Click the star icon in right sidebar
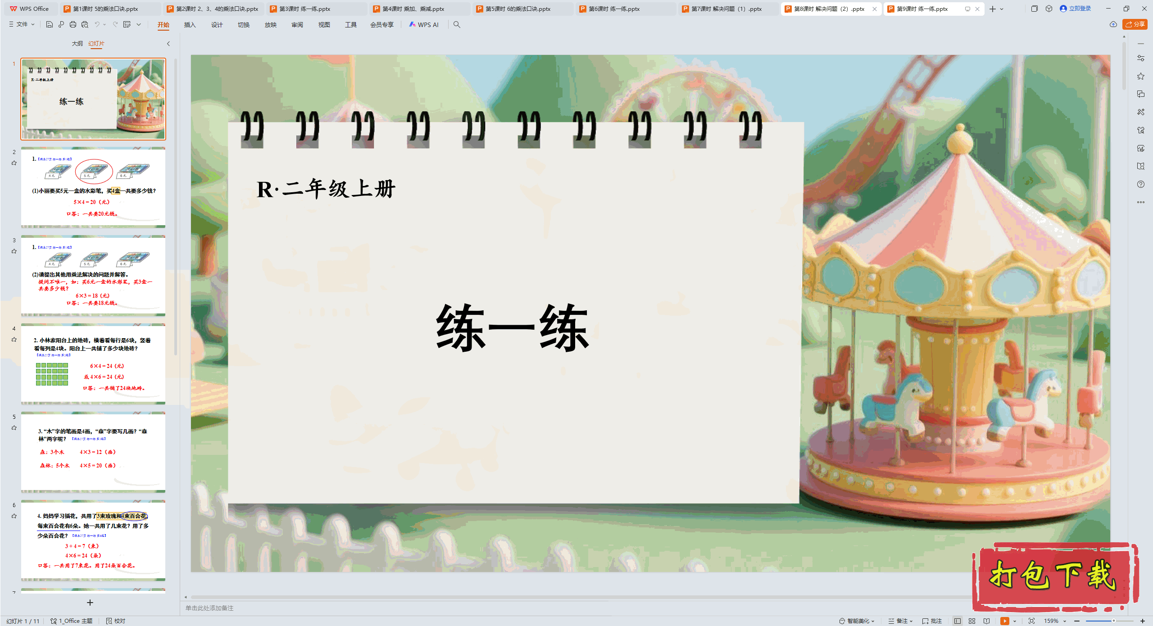The height and width of the screenshot is (626, 1153). pyautogui.click(x=1141, y=76)
